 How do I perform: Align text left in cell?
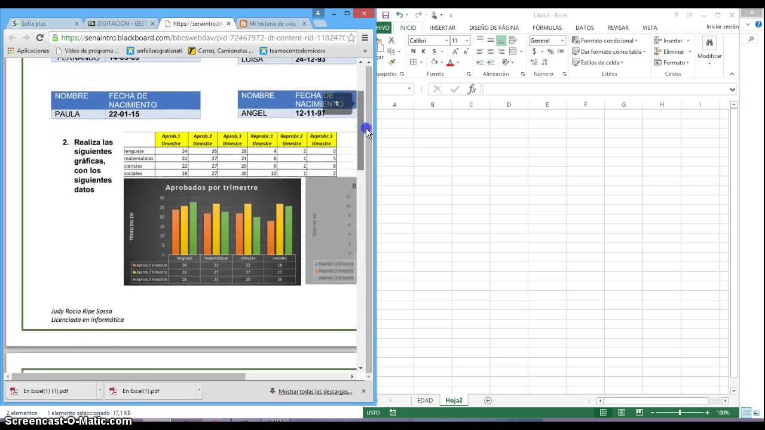pos(479,51)
